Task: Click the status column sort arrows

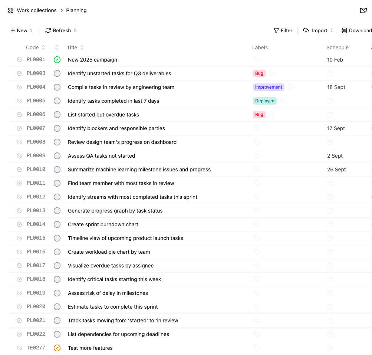Action: pos(57,47)
